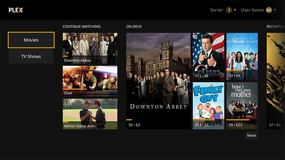Click the User Name label

pos(252,10)
